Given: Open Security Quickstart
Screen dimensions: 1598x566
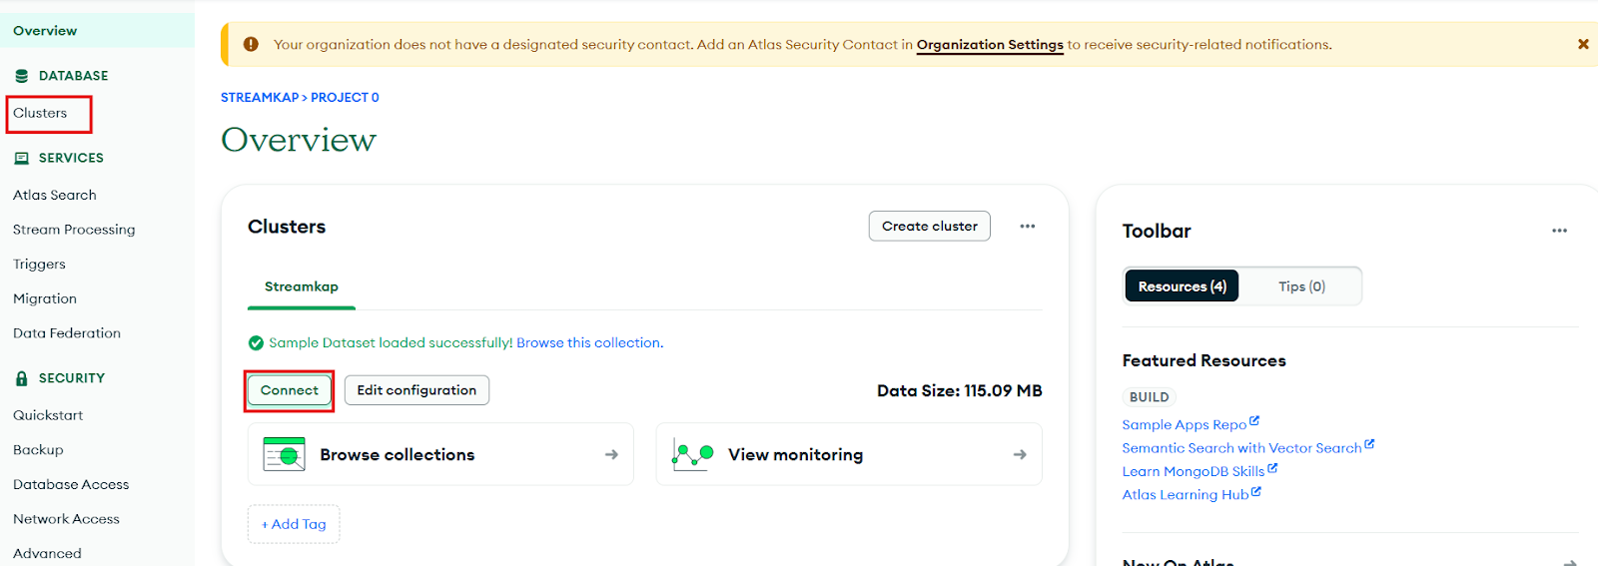Looking at the screenshot, I should coord(48,415).
